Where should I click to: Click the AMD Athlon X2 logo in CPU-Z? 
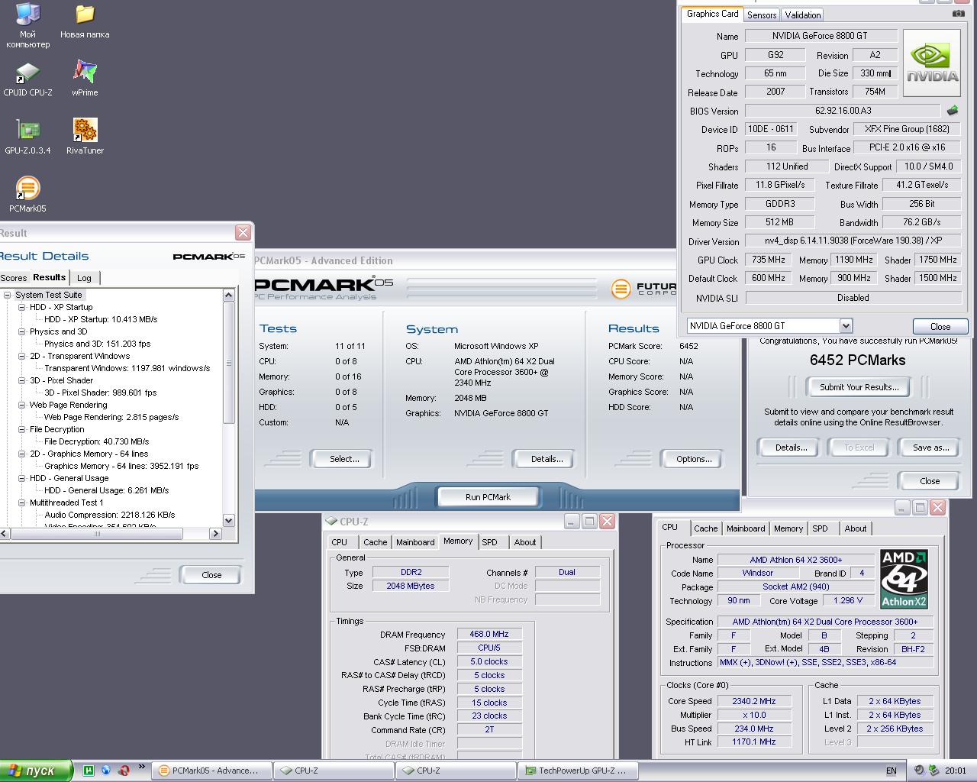coord(904,579)
